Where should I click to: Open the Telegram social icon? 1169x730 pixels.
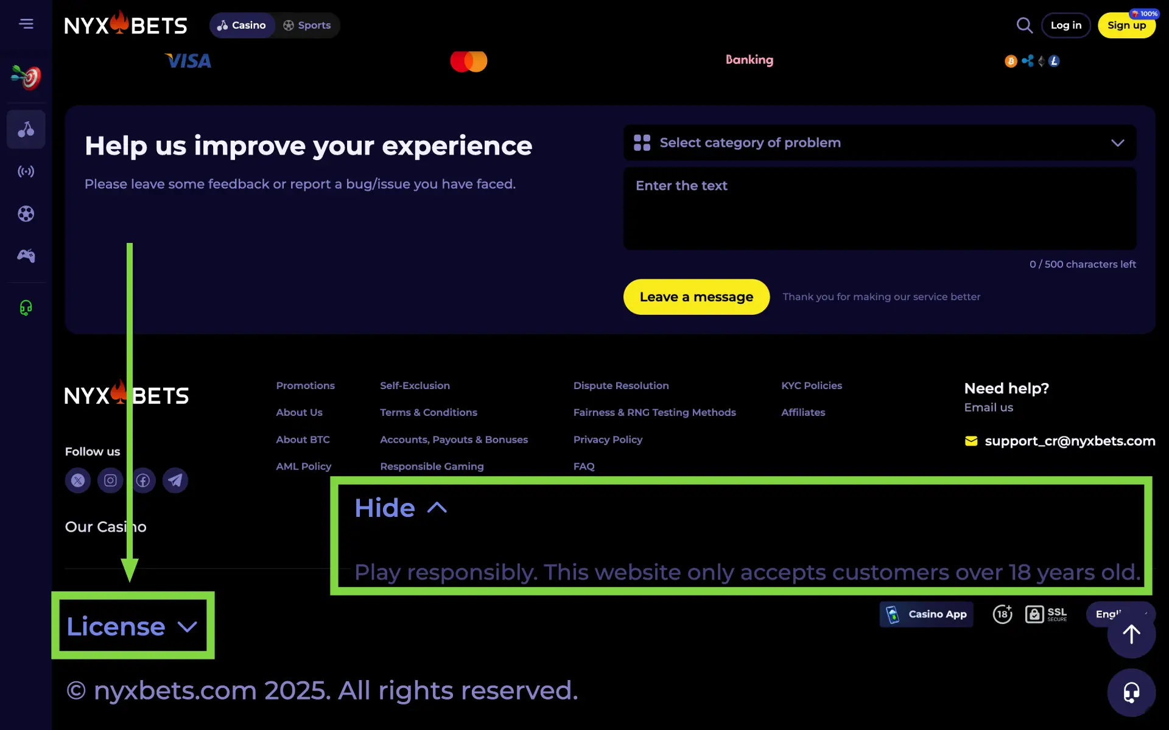point(175,480)
